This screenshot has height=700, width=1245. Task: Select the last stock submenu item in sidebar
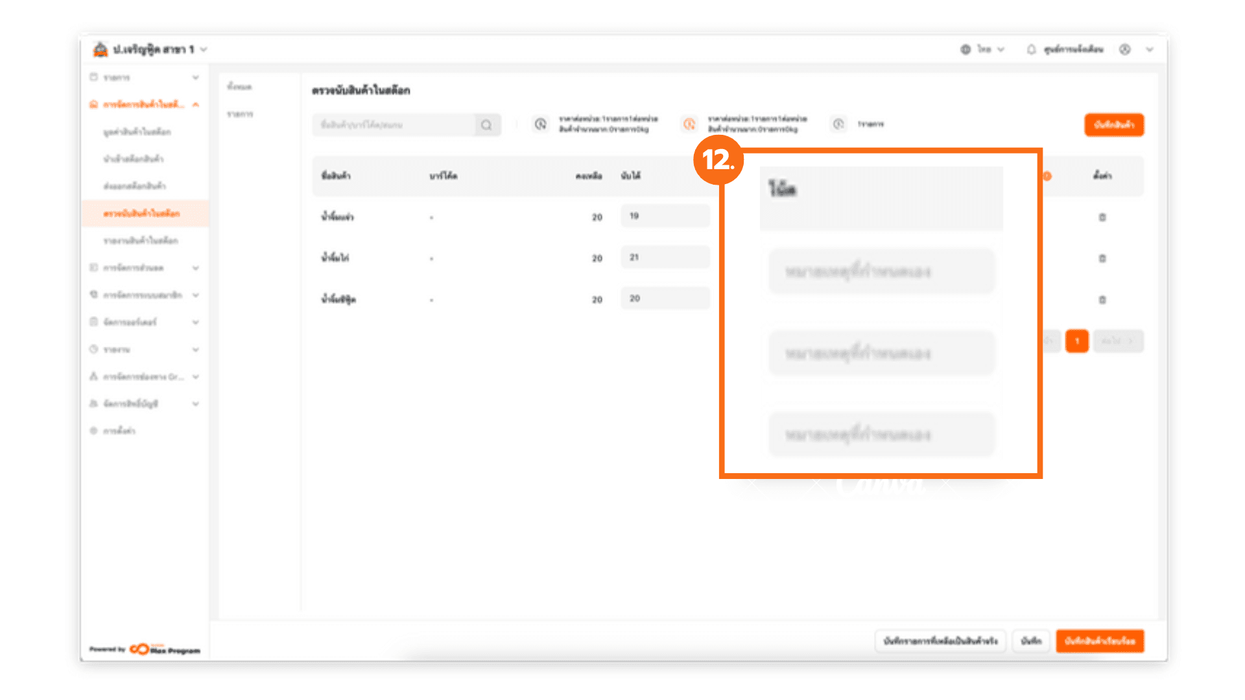click(x=140, y=240)
